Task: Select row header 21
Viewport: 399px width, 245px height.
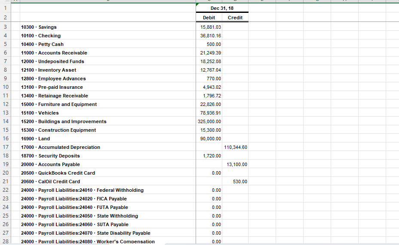Action: [x=5, y=181]
